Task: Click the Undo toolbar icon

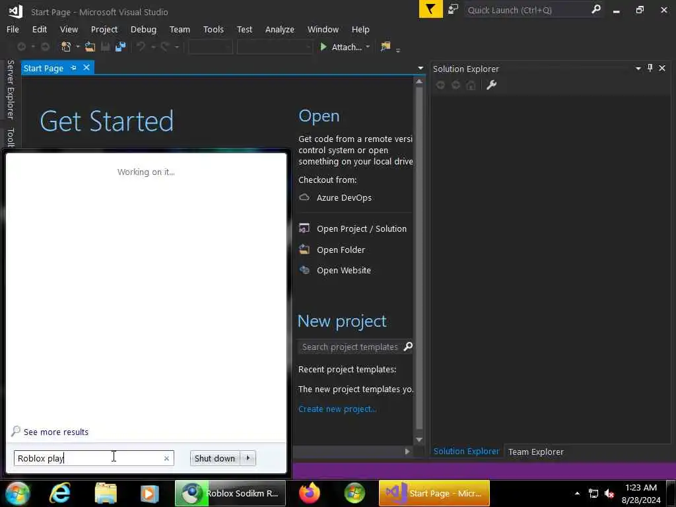Action: tap(141, 47)
